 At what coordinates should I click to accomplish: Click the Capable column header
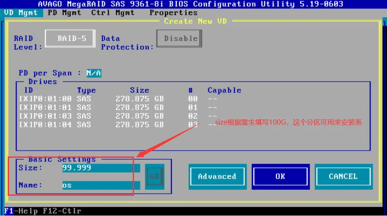point(225,91)
